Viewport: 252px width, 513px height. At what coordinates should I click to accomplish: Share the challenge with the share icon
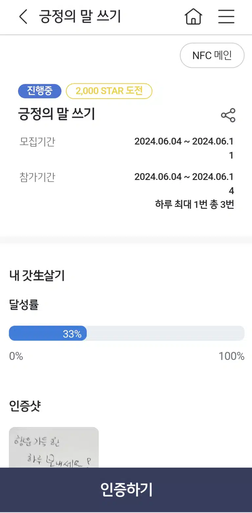[x=228, y=115]
